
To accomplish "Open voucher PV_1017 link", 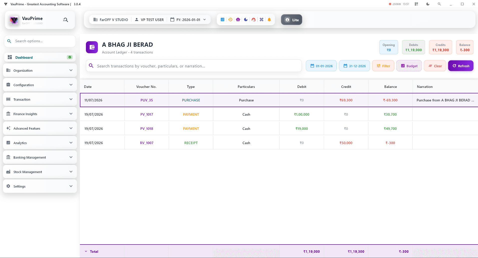I will (147, 114).
